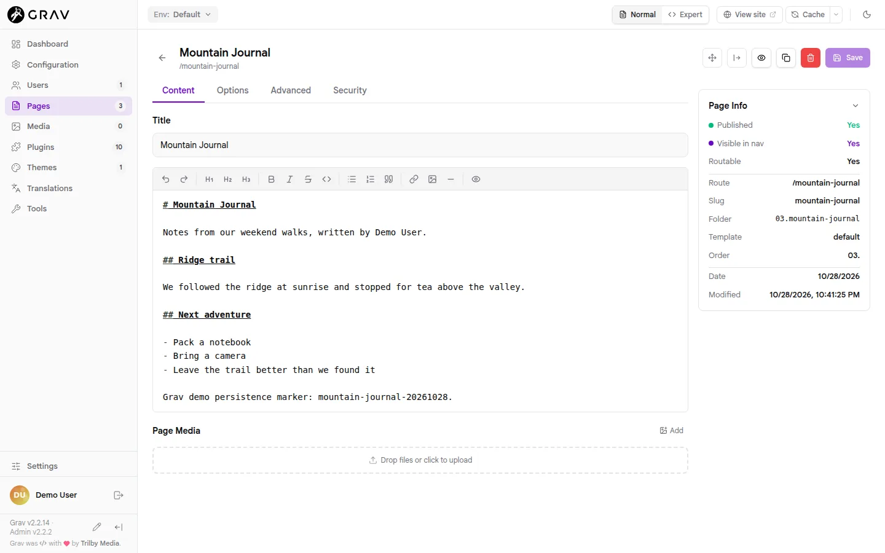Screen dimensions: 885x553
Task: Open Plugins in the sidebar
Action: 68,147
